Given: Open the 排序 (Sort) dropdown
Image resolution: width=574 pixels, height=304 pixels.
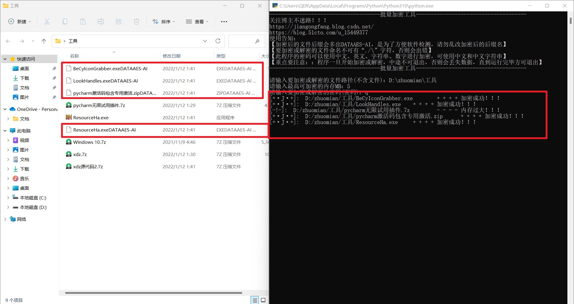Looking at the screenshot, I should pos(164,21).
